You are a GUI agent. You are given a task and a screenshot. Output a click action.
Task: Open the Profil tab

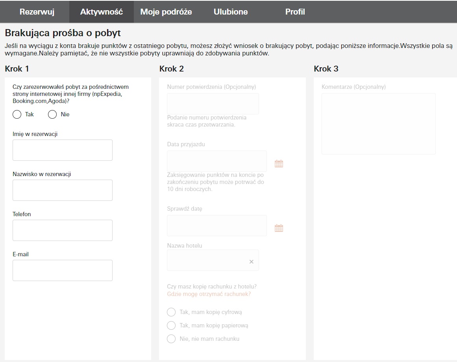coord(295,12)
